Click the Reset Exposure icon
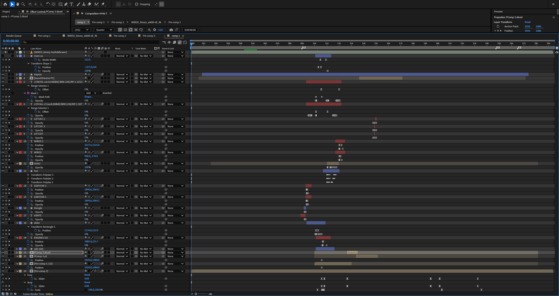 pos(155,30)
